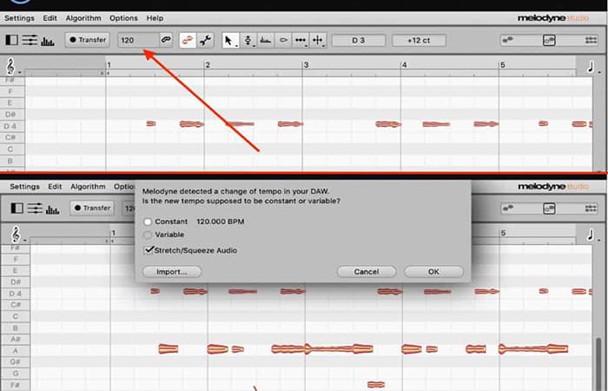
Task: Open the Algorithm menu in upper window
Action: click(83, 18)
